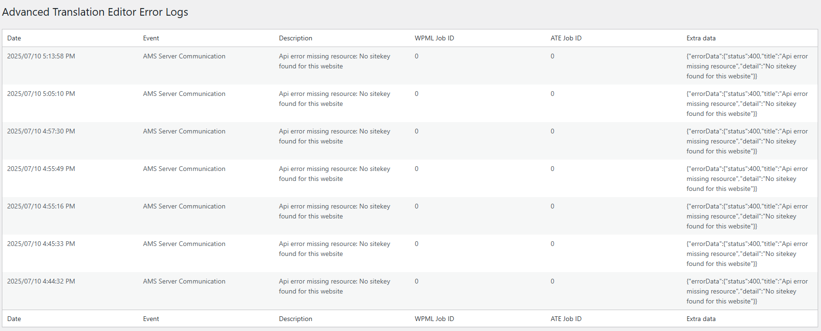Click the Api error description in 5:13:58 PM row
The width and height of the screenshot is (821, 331).
pyautogui.click(x=334, y=61)
